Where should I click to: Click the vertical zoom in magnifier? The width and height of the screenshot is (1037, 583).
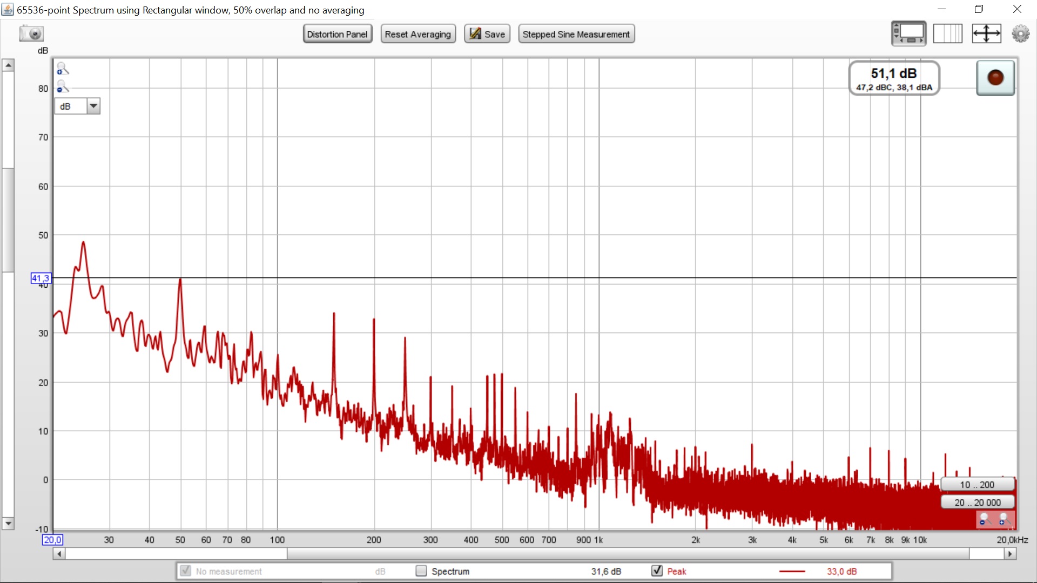click(x=63, y=69)
